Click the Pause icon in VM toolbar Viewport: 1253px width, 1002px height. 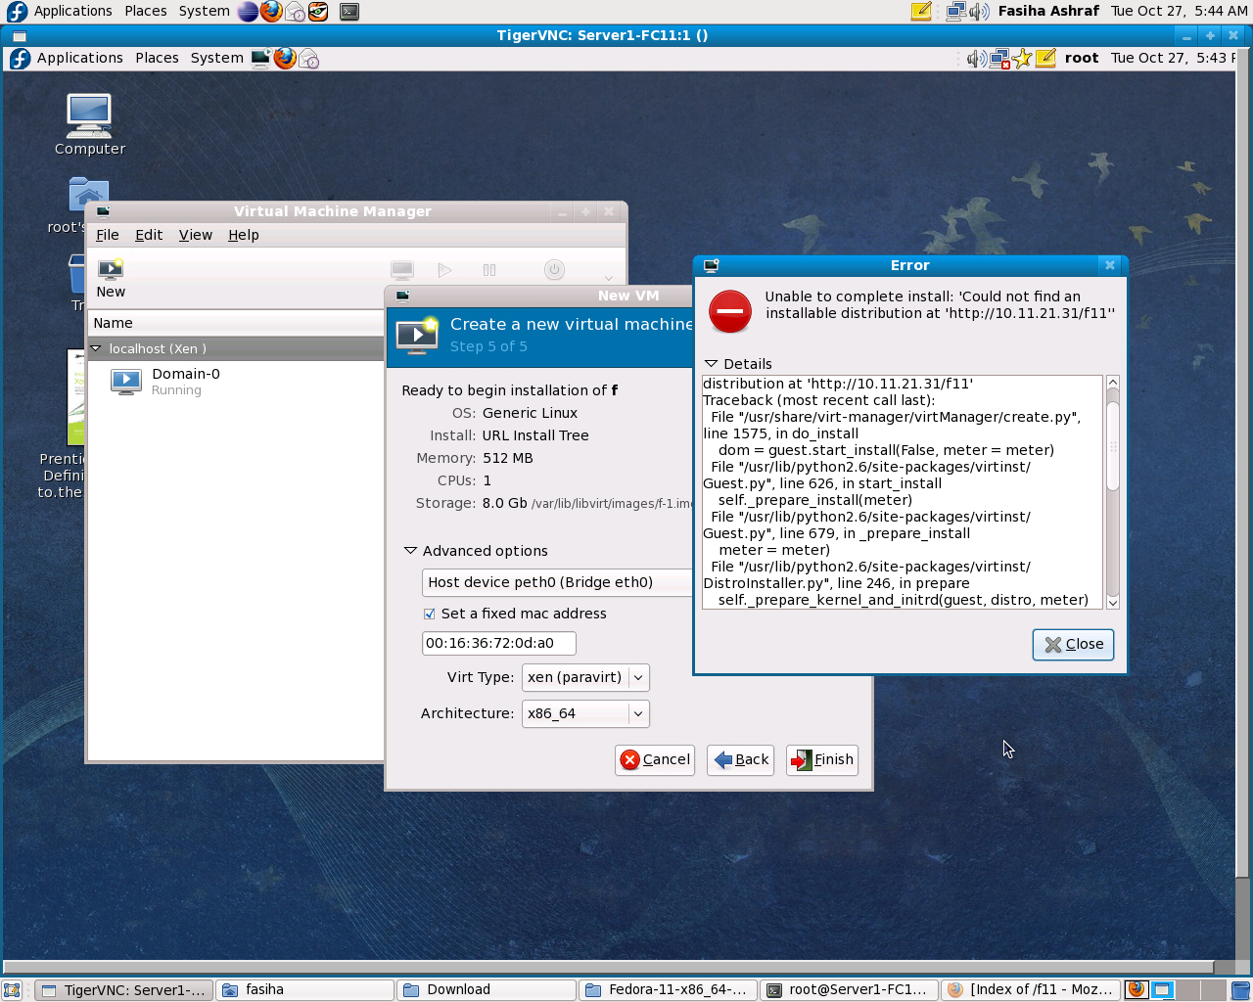[x=489, y=270]
